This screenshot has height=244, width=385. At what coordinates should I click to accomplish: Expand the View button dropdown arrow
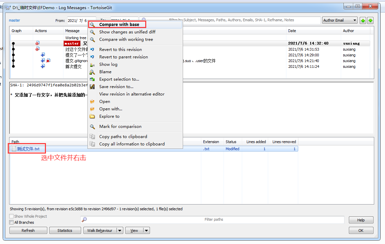pyautogui.click(x=146, y=231)
